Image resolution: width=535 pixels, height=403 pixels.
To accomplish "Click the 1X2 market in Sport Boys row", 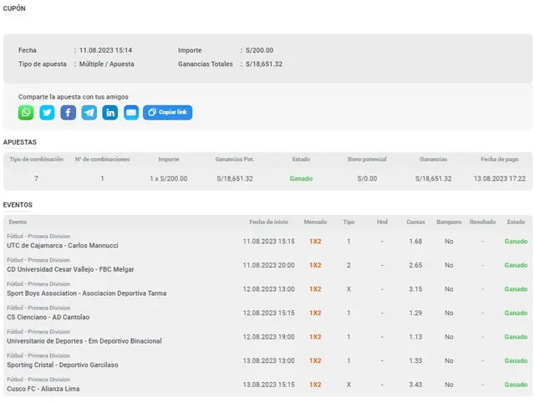I will tap(315, 289).
